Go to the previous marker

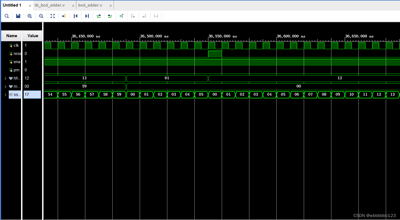133,16
